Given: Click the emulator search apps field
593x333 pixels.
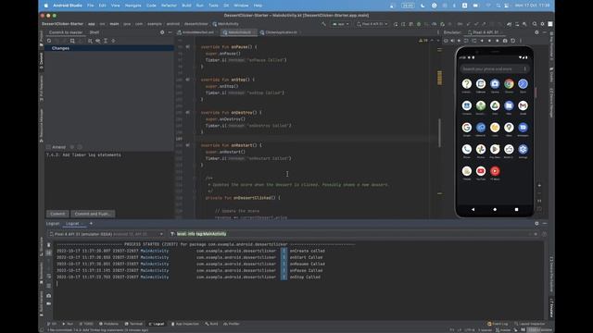Looking at the screenshot, I should [495, 69].
